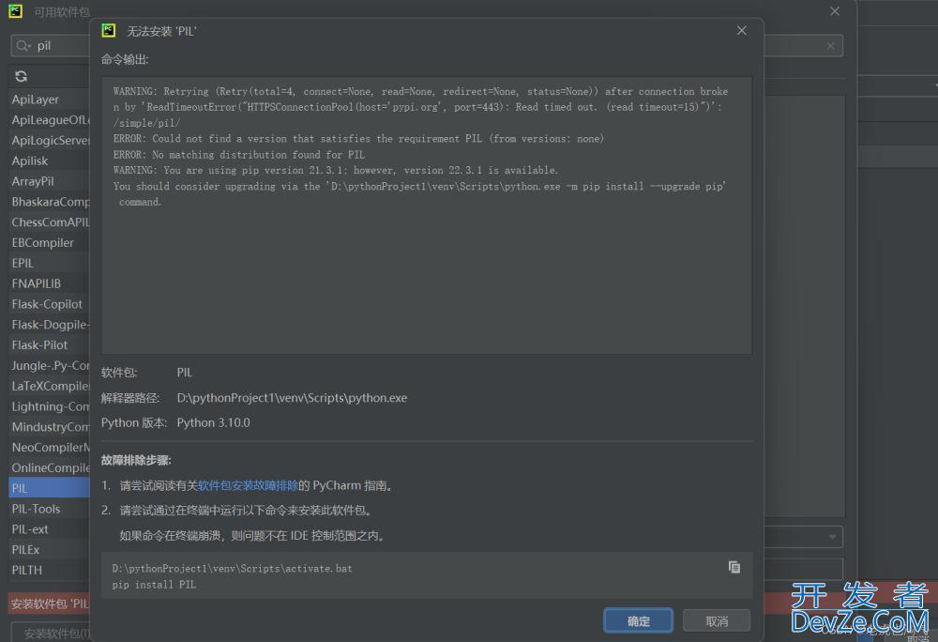
Task: Click the search magnifier icon in package search
Action: (x=23, y=46)
